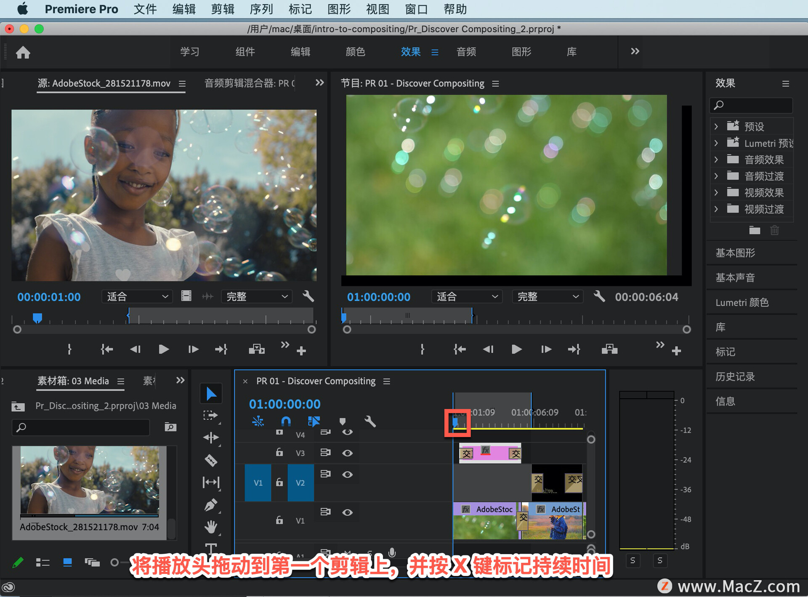Select the Selection tool arrow
This screenshot has height=597, width=808.
[211, 394]
